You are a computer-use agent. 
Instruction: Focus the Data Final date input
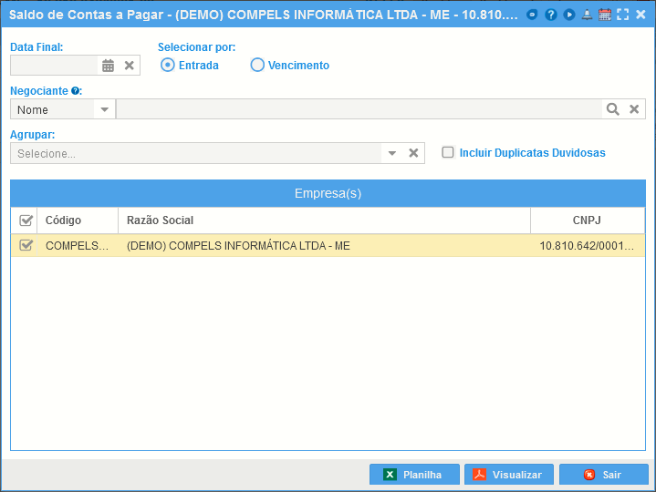pyautogui.click(x=55, y=66)
